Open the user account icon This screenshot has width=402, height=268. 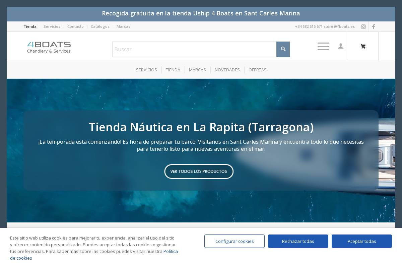[341, 46]
